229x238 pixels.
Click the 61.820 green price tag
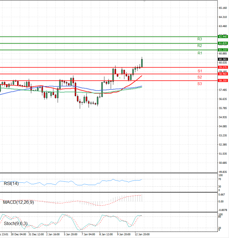click(x=223, y=43)
